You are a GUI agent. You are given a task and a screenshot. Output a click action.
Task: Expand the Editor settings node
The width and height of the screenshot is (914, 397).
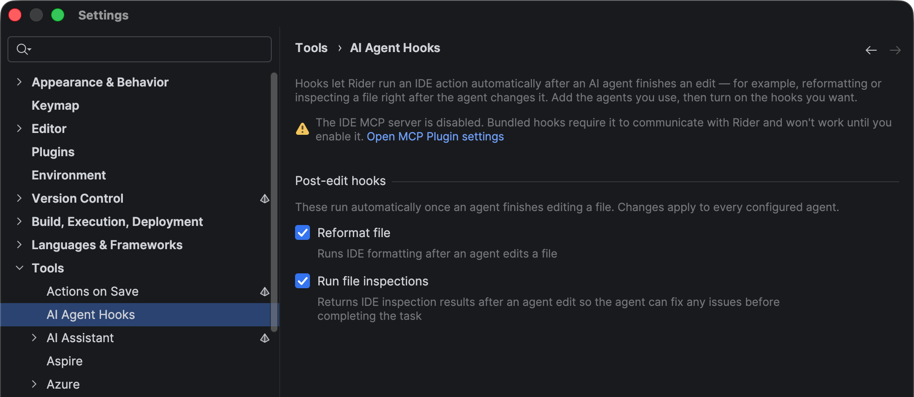click(x=19, y=129)
